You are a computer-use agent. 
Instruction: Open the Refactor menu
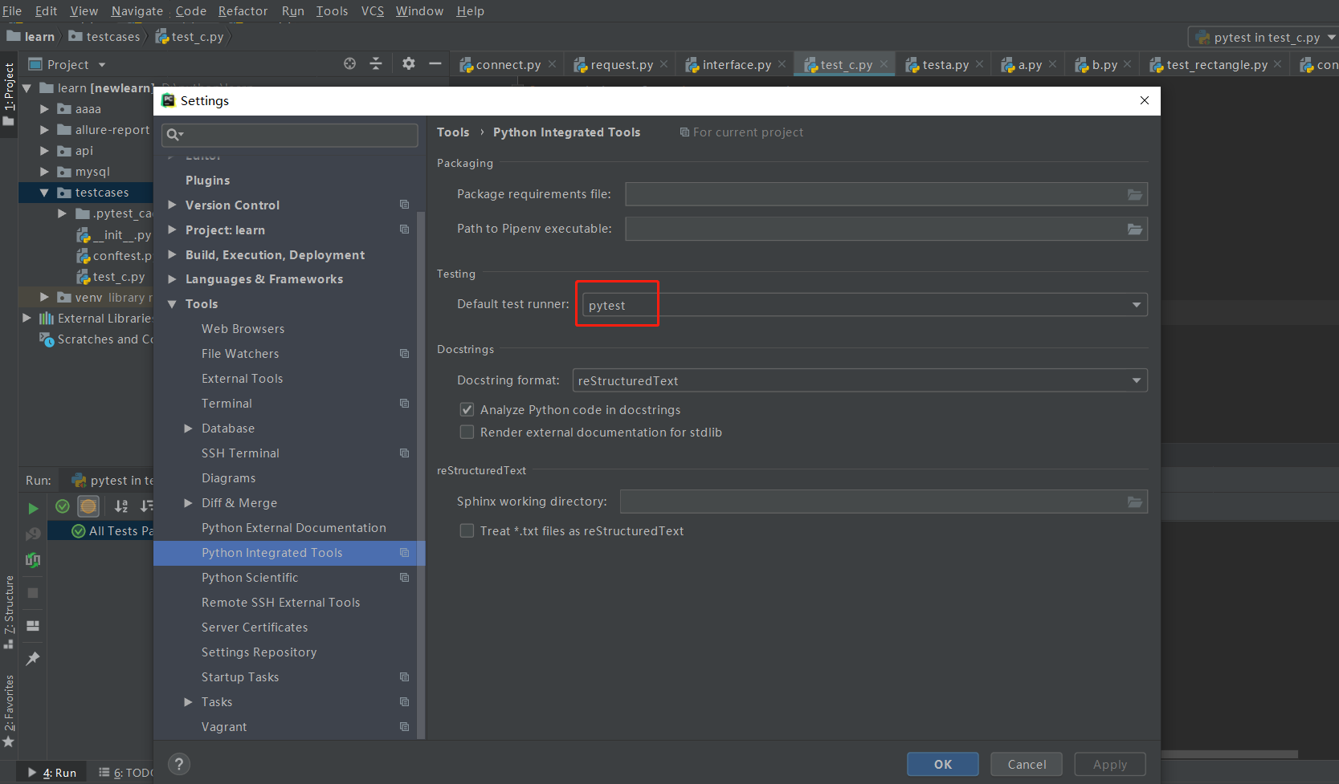pyautogui.click(x=243, y=11)
